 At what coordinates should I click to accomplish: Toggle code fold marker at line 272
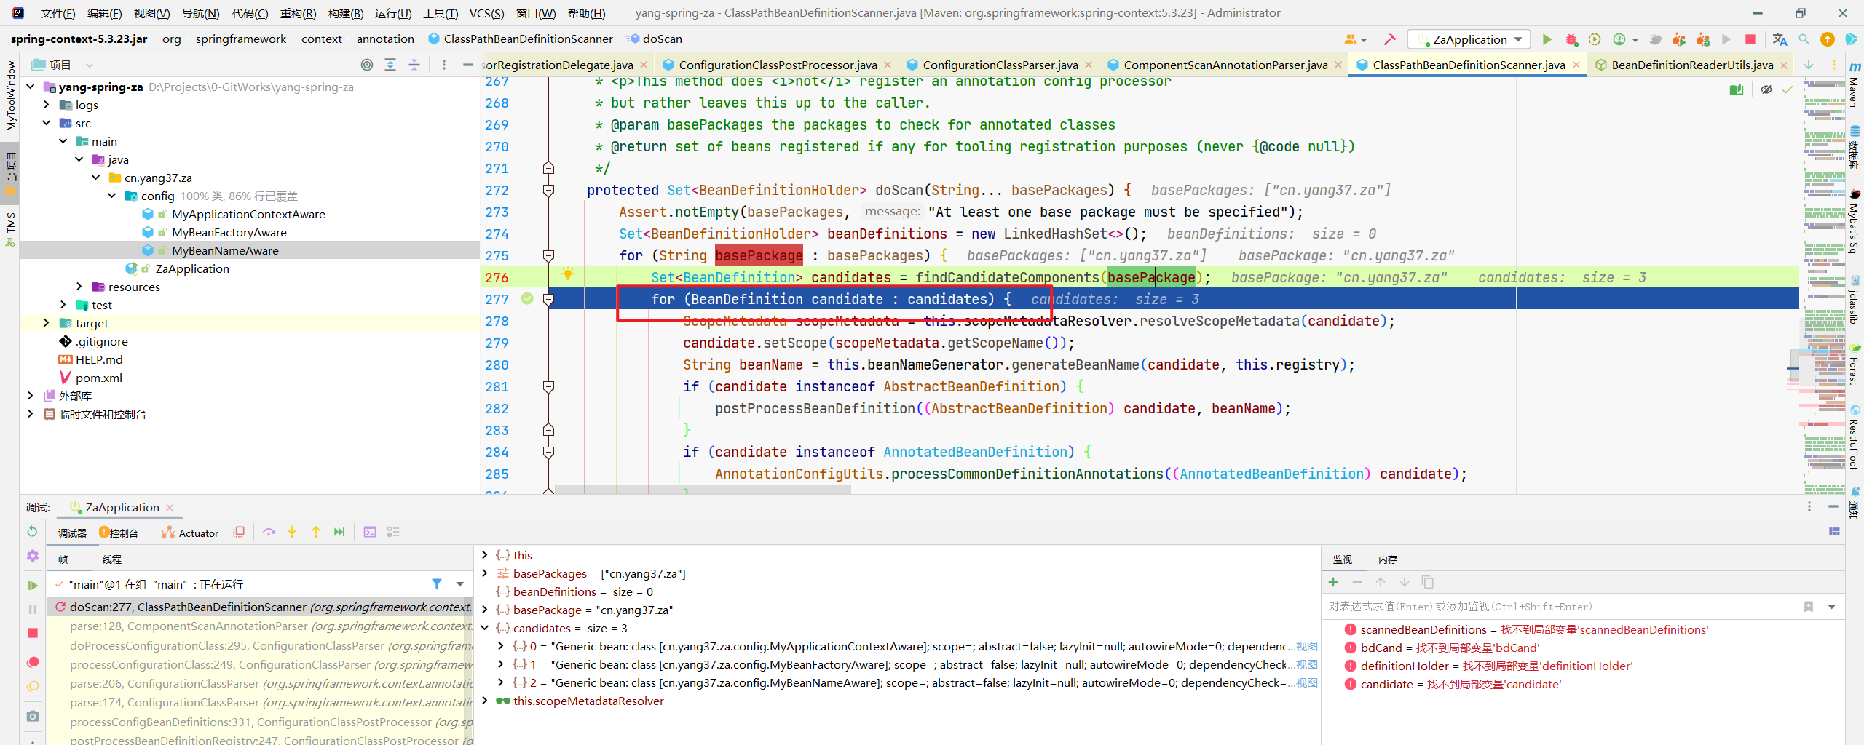549,191
